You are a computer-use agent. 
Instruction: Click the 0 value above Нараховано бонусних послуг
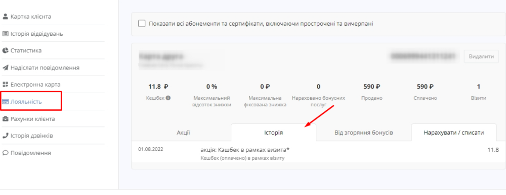click(x=318, y=87)
